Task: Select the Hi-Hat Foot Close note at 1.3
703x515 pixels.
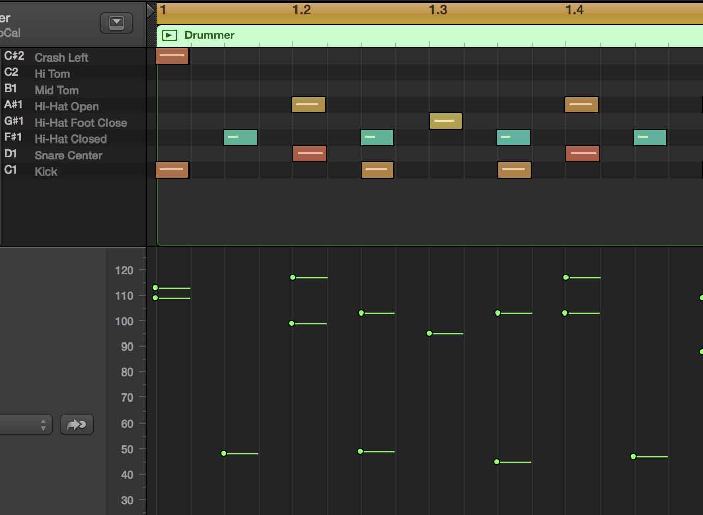Action: [x=446, y=121]
